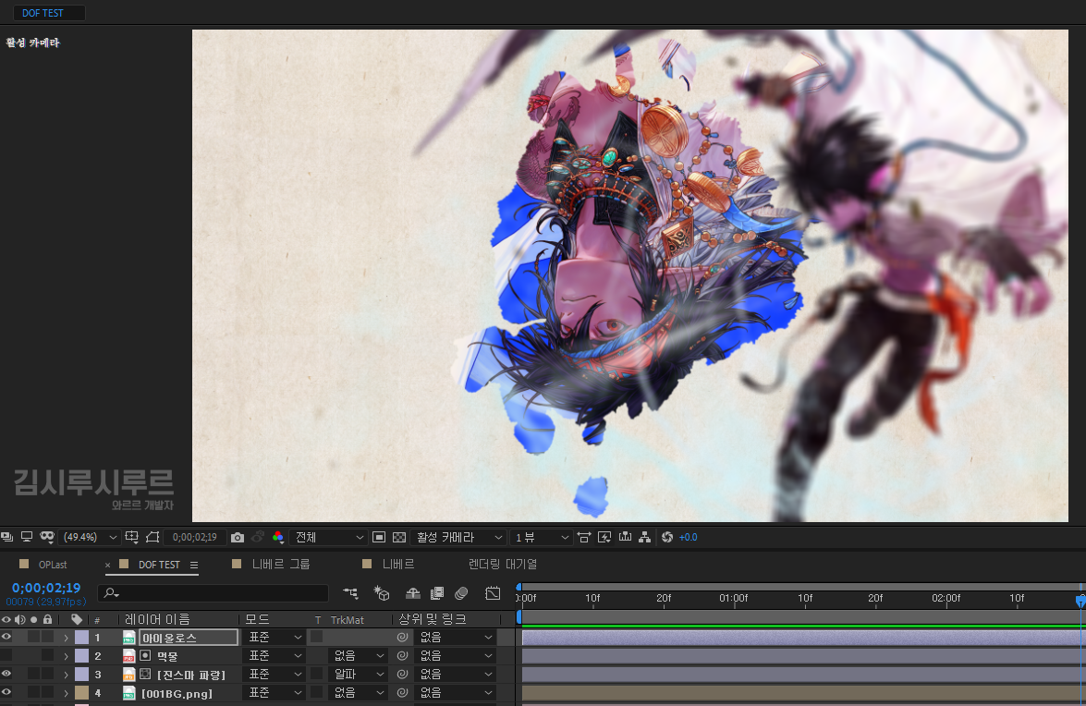Click the label color swatch of layer 1
Image resolution: width=1086 pixels, height=706 pixels.
(81, 637)
